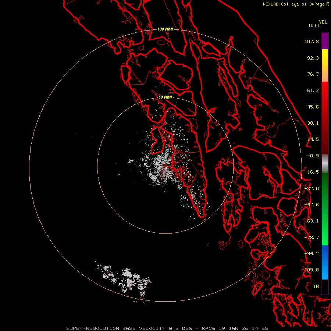The height and width of the screenshot is (331, 331).
Task: Click the VEL legend heading
Action: pos(323,22)
